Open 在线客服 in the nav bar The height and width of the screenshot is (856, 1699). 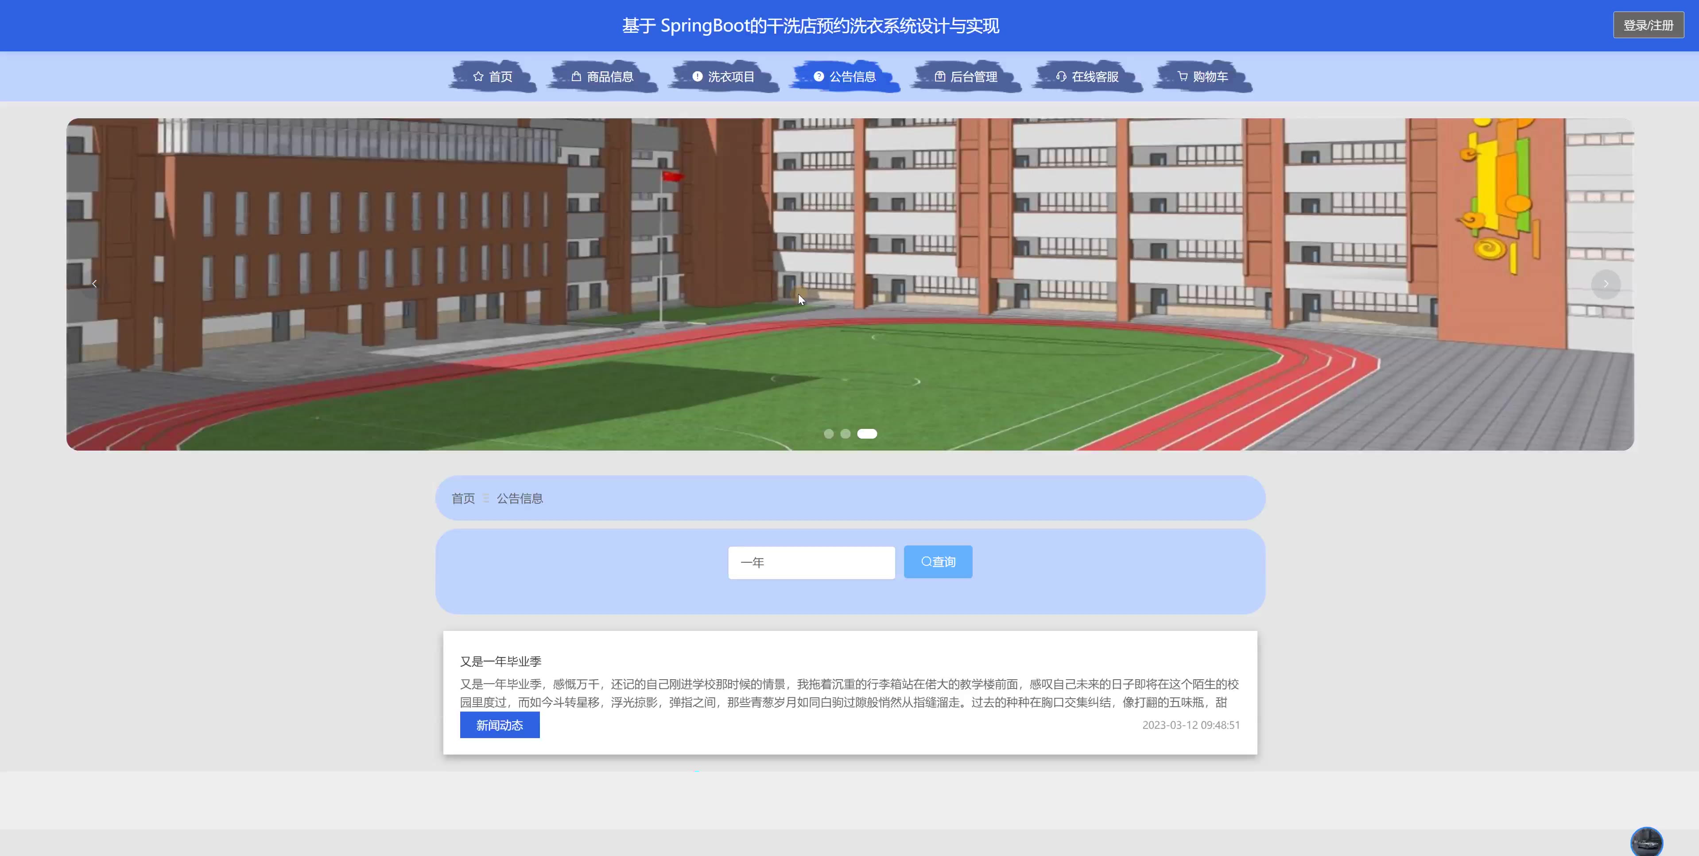pyautogui.click(x=1088, y=77)
